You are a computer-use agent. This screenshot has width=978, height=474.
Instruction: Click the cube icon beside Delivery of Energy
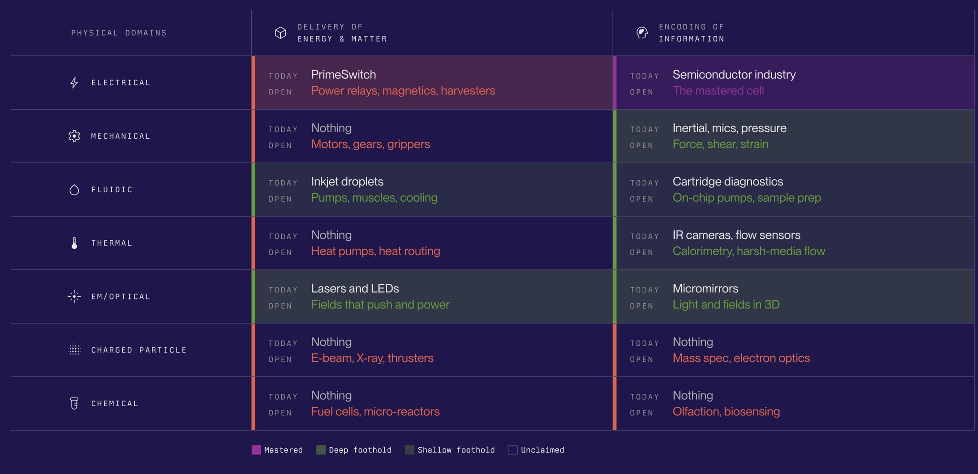click(280, 33)
